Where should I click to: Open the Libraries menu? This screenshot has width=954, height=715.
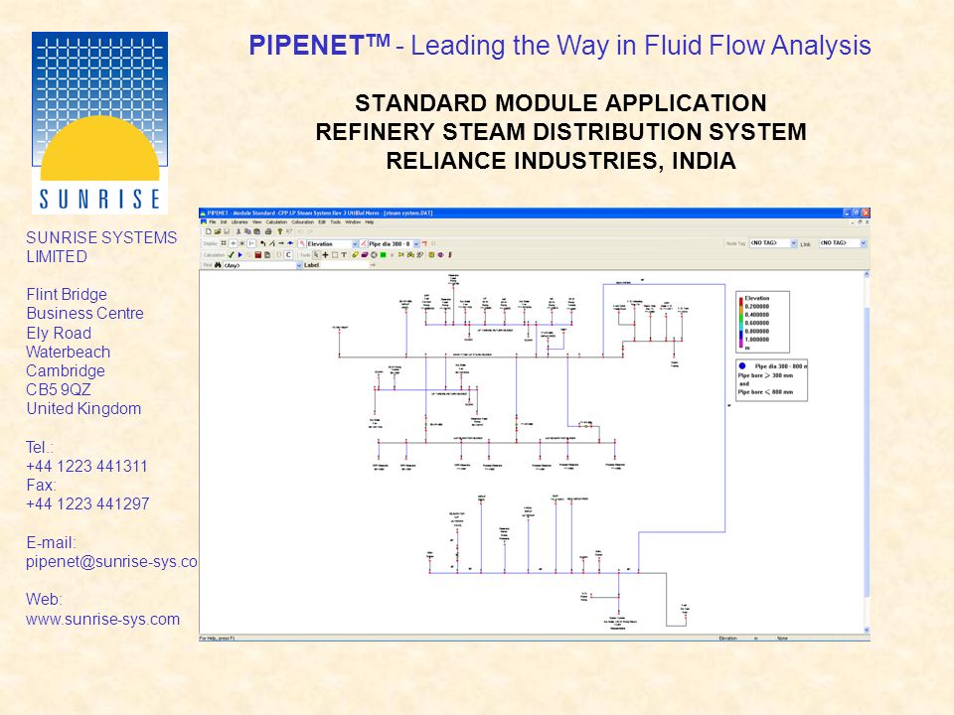click(x=239, y=221)
